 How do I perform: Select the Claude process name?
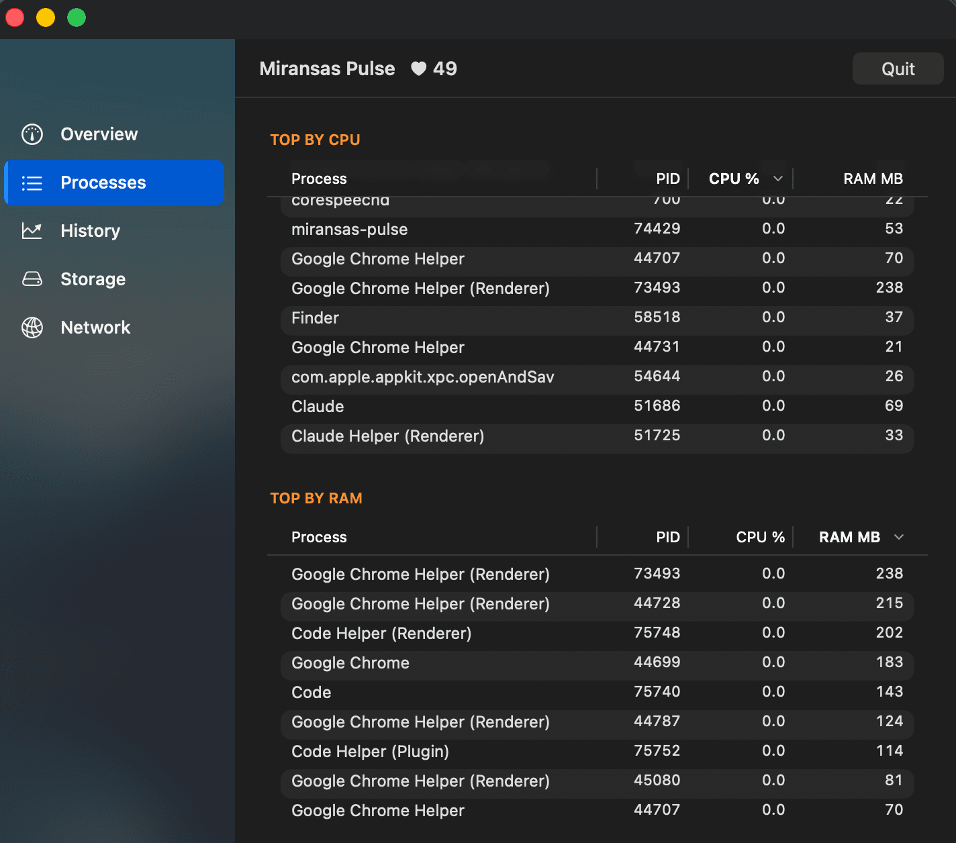coord(318,406)
